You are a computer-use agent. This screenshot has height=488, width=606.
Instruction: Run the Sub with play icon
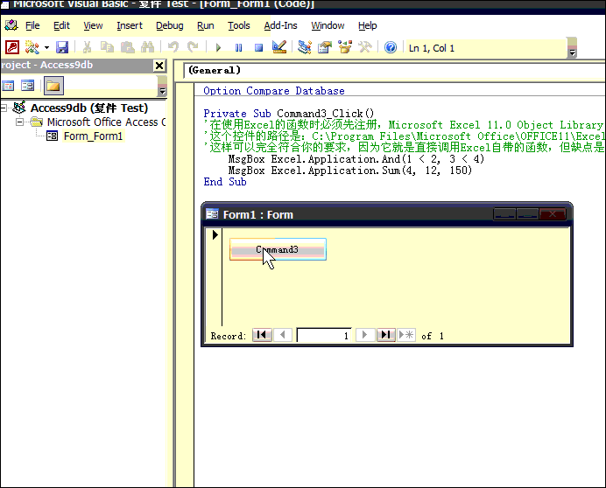pos(218,48)
